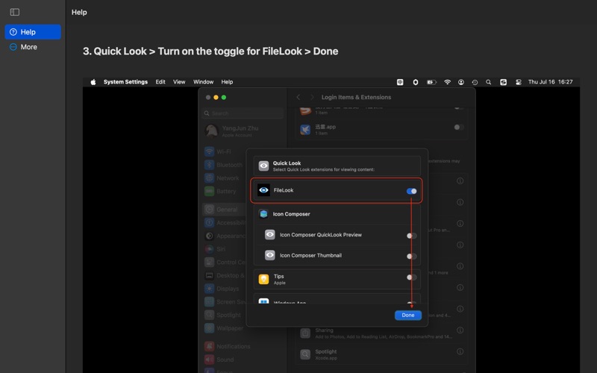
Task: Click the Apple logo menu
Action: [93, 82]
